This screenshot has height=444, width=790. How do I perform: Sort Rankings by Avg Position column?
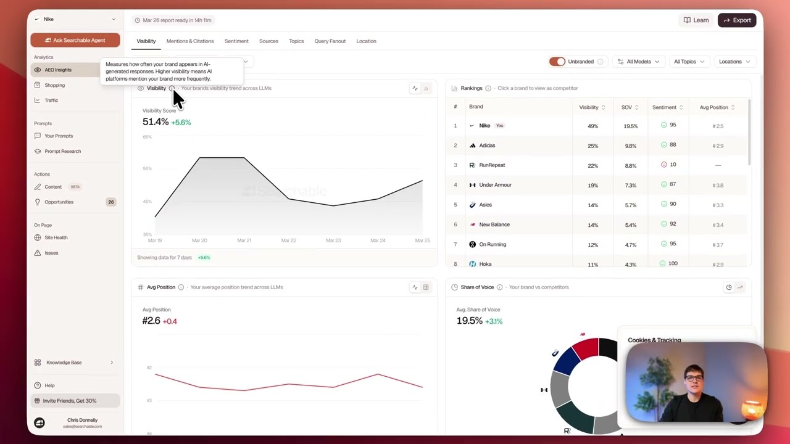[717, 107]
